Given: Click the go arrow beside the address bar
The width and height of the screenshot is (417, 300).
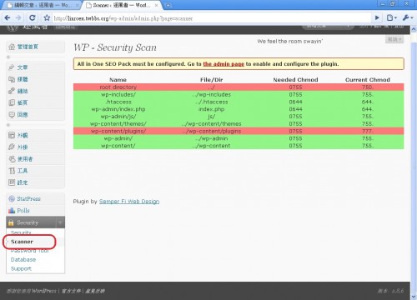Looking at the screenshot, I should [x=377, y=17].
